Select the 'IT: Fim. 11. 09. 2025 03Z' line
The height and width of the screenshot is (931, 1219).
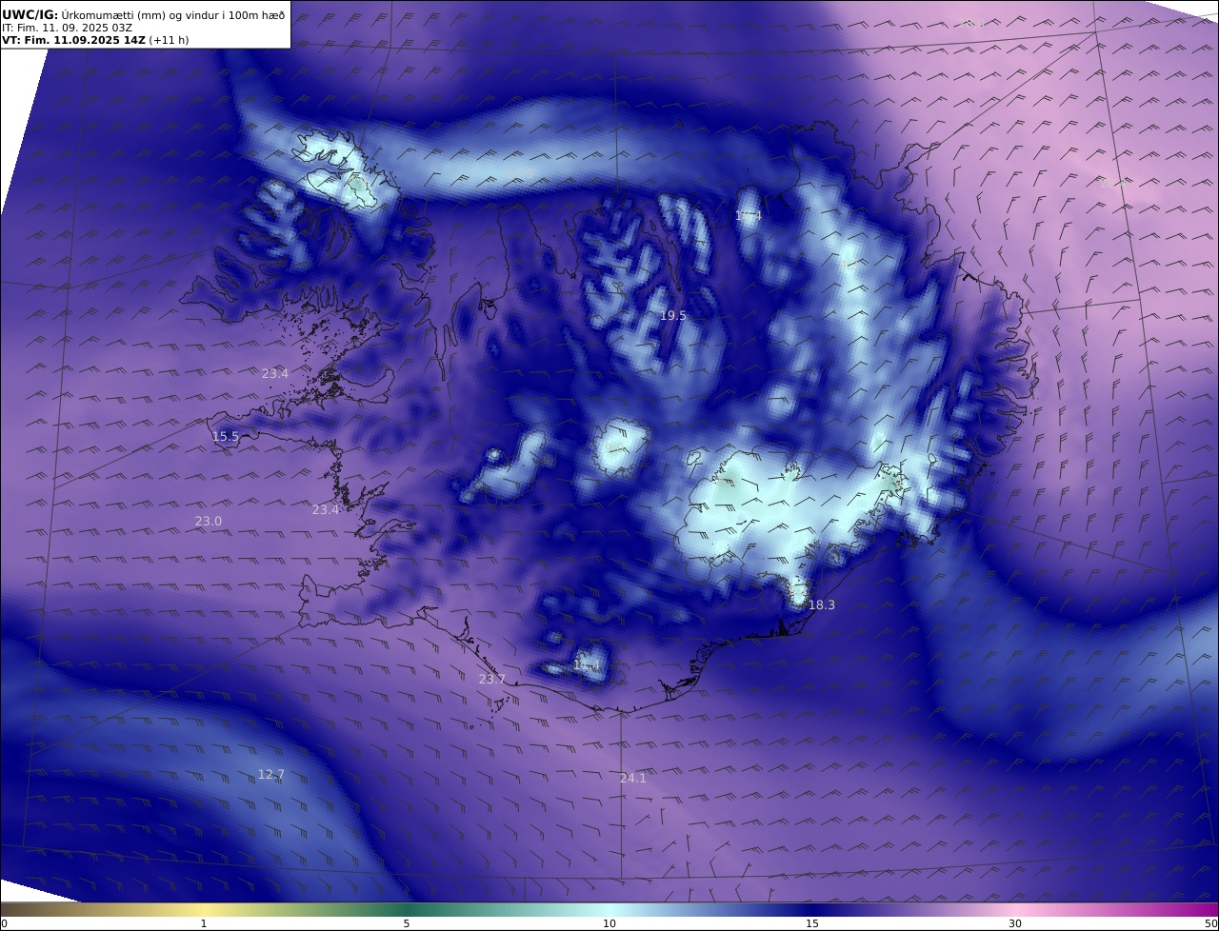(67, 29)
